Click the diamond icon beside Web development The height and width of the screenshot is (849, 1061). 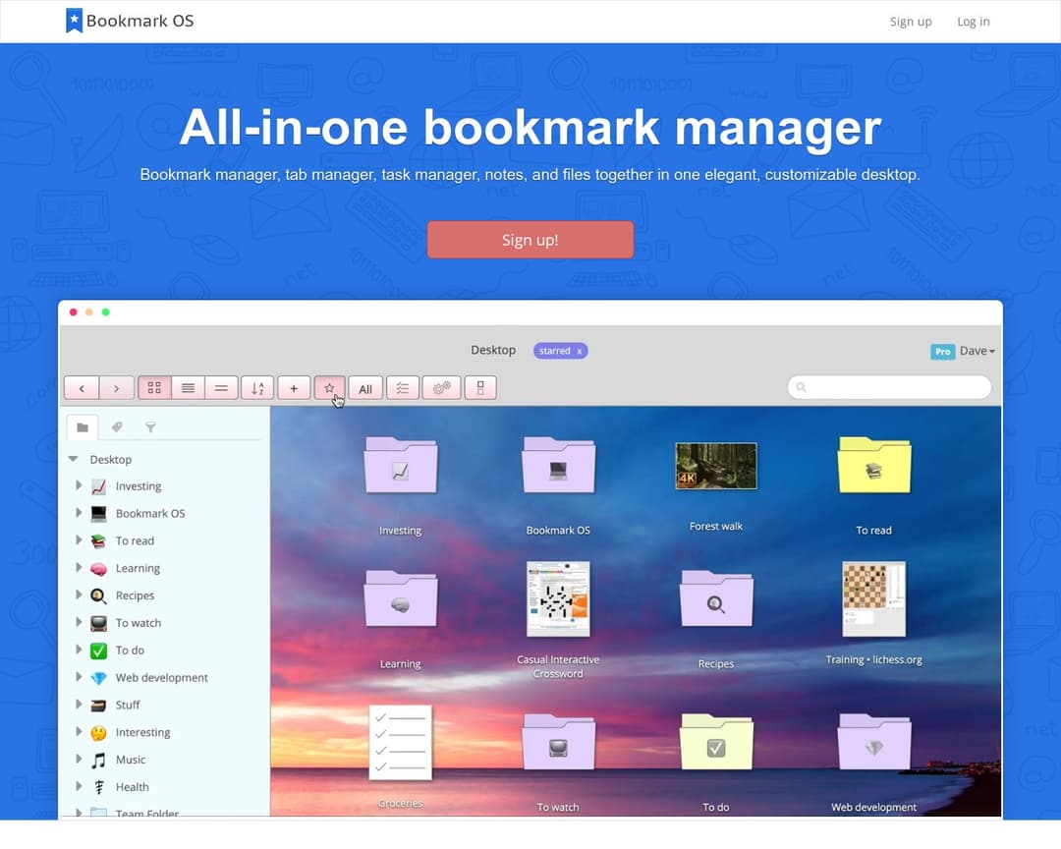click(x=99, y=678)
